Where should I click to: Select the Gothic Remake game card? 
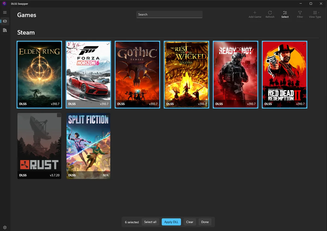[x=137, y=75]
